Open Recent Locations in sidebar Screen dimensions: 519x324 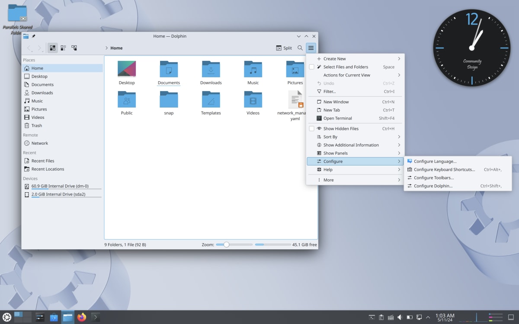tap(62, 169)
